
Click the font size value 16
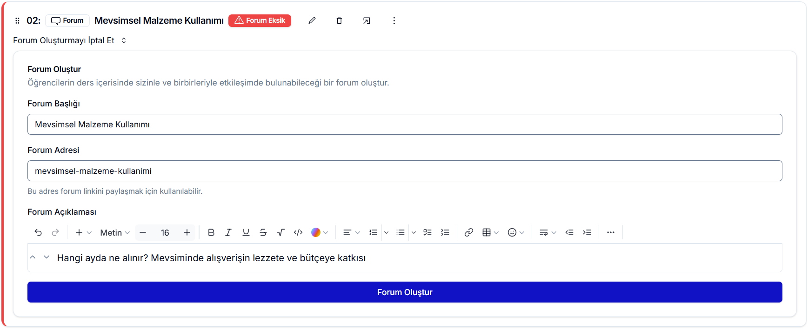click(x=165, y=232)
